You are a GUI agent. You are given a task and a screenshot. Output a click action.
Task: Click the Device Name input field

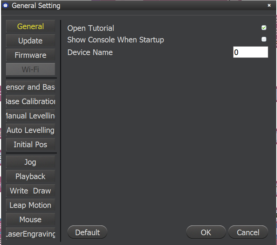click(x=250, y=53)
